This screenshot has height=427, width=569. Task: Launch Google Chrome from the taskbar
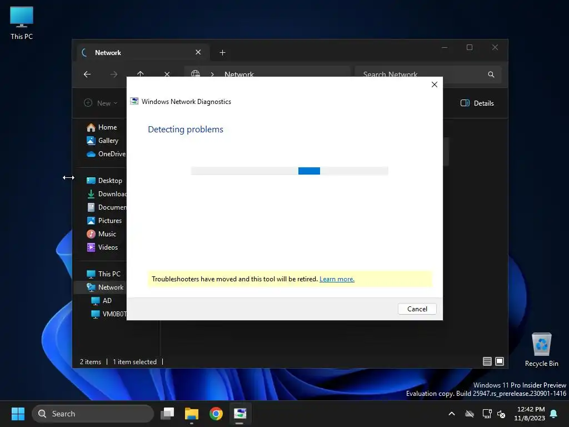[x=216, y=414]
